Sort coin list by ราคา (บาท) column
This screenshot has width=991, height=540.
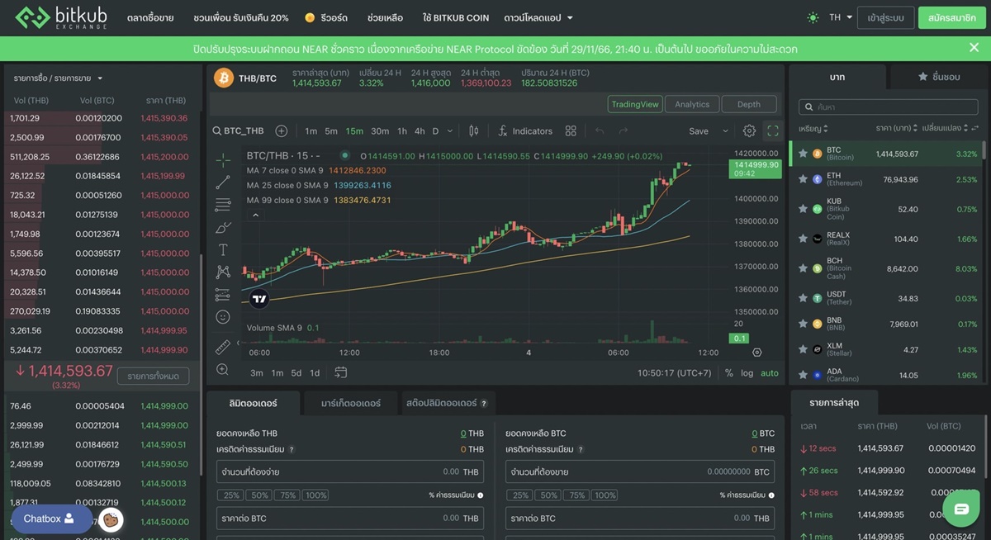pyautogui.click(x=896, y=128)
